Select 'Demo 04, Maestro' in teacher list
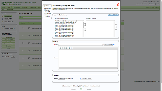The height and width of the screenshot is (91, 162). pyautogui.click(x=64, y=30)
